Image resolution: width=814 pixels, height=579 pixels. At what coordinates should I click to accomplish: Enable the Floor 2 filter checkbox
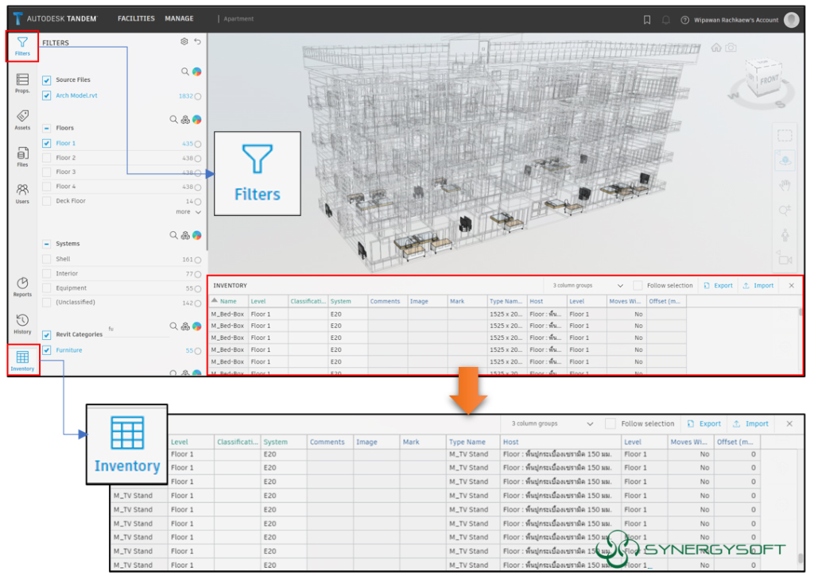tap(45, 157)
